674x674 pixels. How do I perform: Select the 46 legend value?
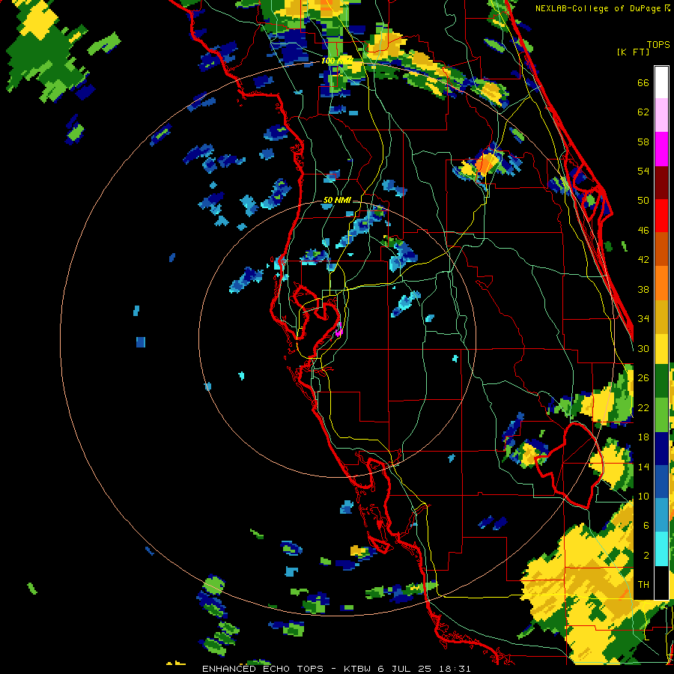[x=643, y=231]
